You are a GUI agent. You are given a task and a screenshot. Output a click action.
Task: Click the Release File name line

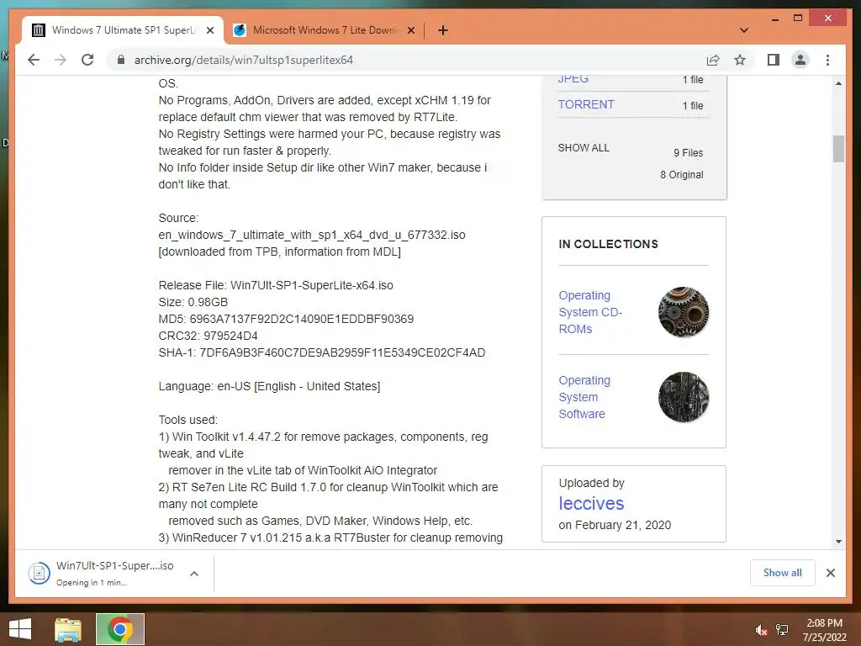pyautogui.click(x=276, y=286)
